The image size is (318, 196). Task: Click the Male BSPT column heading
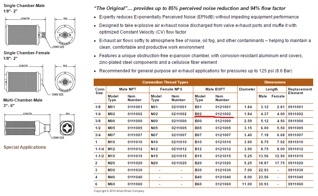coord(215,89)
